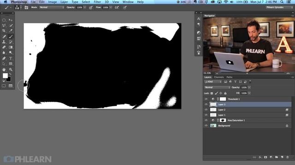Toggle lock all for layer

pyautogui.click(x=225, y=93)
